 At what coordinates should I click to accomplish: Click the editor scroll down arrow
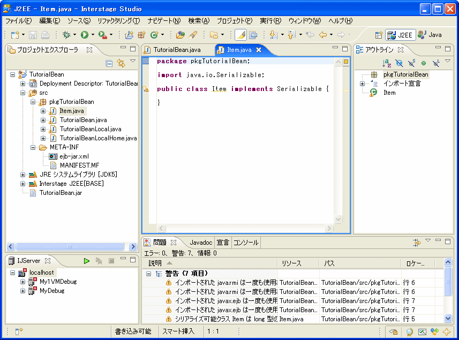338,219
